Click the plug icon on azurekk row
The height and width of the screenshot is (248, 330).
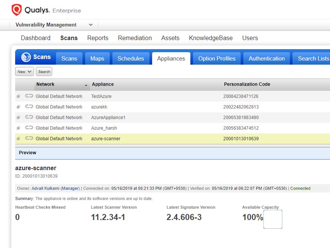(x=18, y=107)
